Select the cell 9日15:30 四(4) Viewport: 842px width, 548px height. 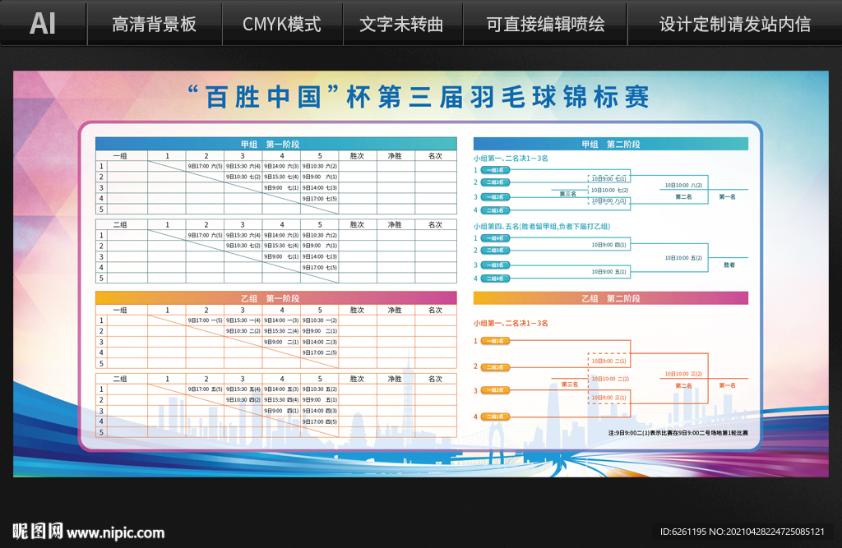(281, 400)
